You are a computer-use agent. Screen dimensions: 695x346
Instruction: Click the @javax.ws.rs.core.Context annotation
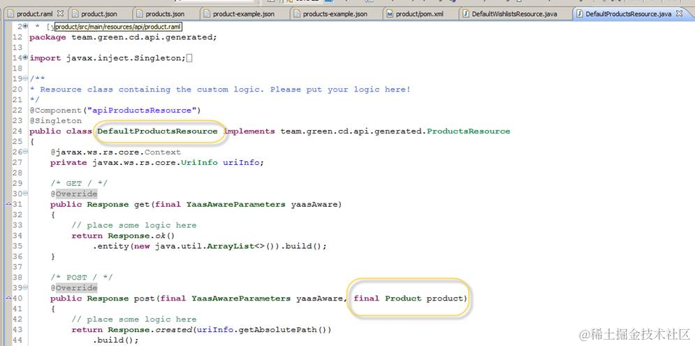pos(115,152)
